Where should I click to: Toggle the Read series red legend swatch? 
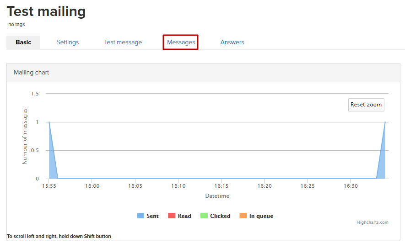point(172,216)
